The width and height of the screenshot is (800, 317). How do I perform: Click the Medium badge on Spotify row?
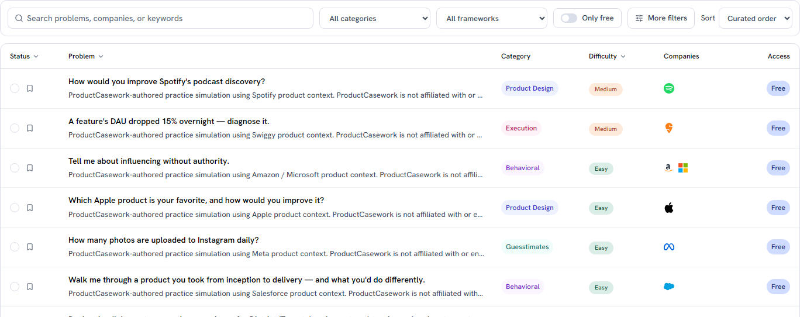(x=606, y=89)
